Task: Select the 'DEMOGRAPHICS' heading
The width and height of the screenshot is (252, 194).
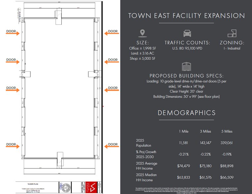Action: (x=186, y=113)
